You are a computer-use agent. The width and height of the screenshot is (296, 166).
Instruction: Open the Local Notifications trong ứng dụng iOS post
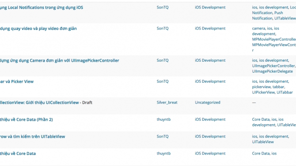click(42, 7)
